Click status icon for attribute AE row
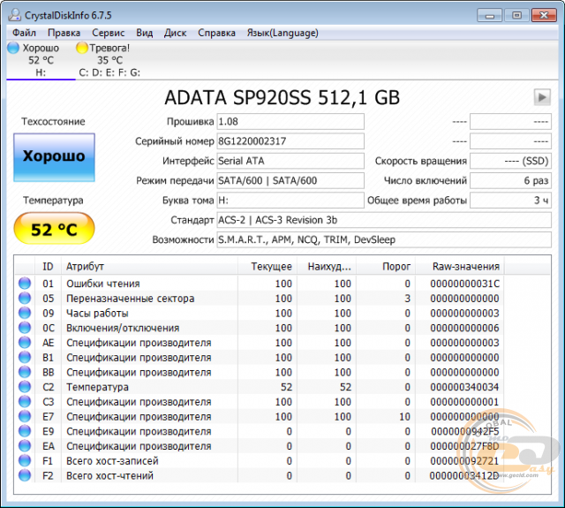This screenshot has width=565, height=508. 25,343
